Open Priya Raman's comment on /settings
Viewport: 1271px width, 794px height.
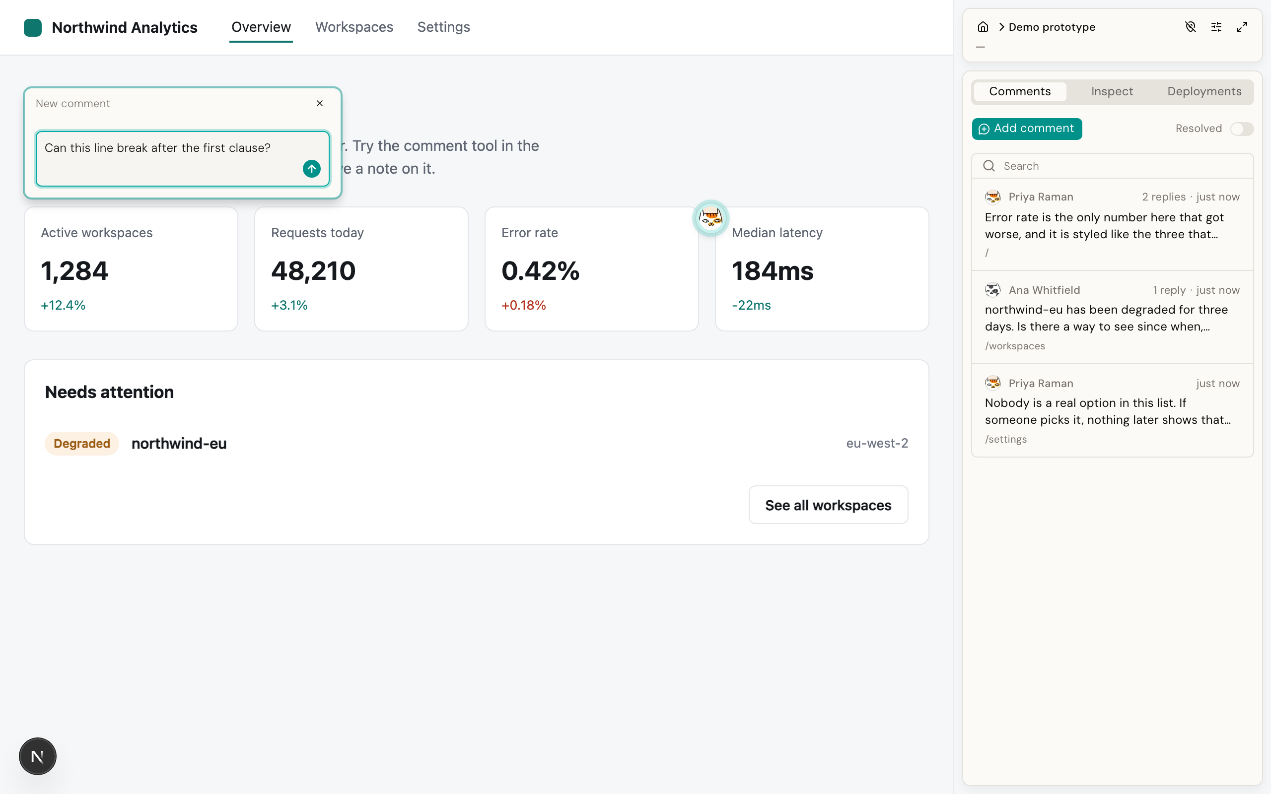click(x=1113, y=411)
